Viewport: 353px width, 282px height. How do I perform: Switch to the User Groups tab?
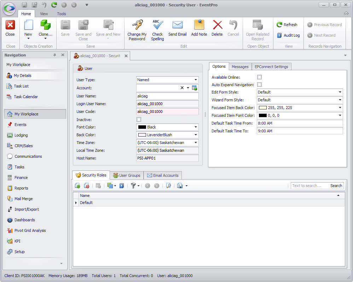pos(127,175)
